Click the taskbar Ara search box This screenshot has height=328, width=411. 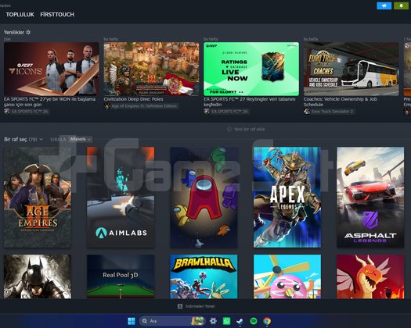point(172,321)
